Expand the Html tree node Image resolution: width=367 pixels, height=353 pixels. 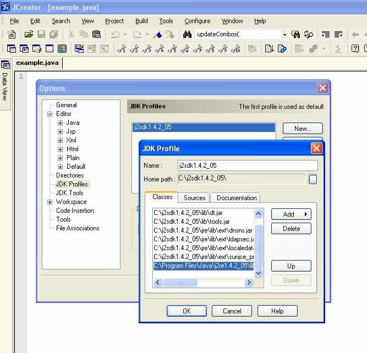click(x=60, y=149)
